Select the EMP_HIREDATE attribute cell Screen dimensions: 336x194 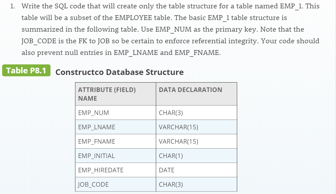(116, 170)
